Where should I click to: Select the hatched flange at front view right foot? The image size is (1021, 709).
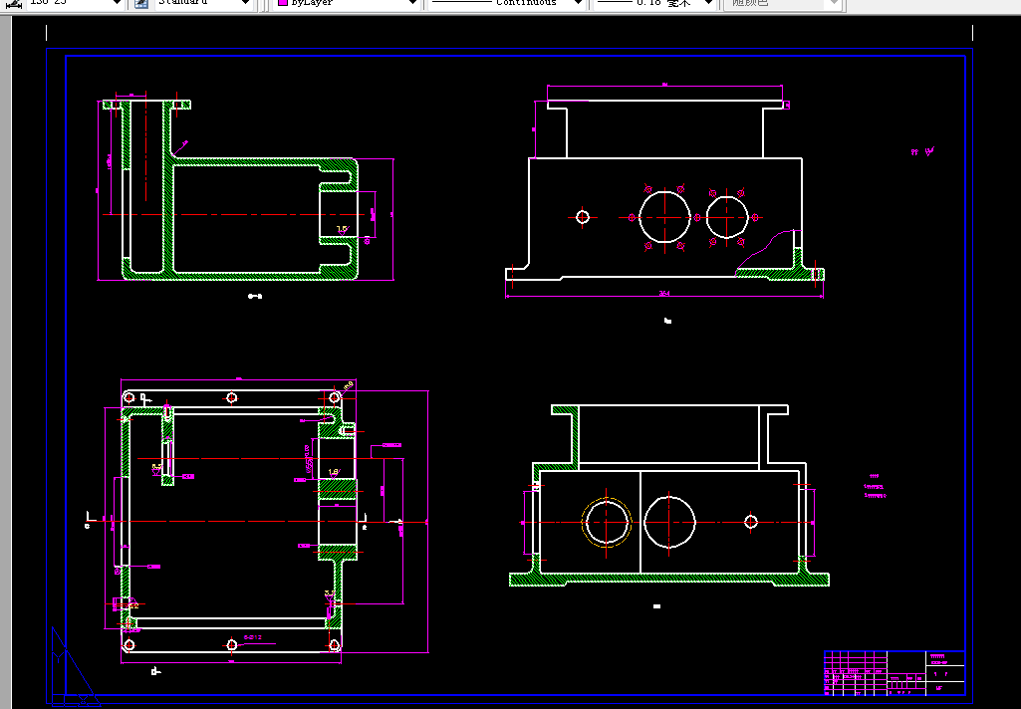click(x=781, y=266)
